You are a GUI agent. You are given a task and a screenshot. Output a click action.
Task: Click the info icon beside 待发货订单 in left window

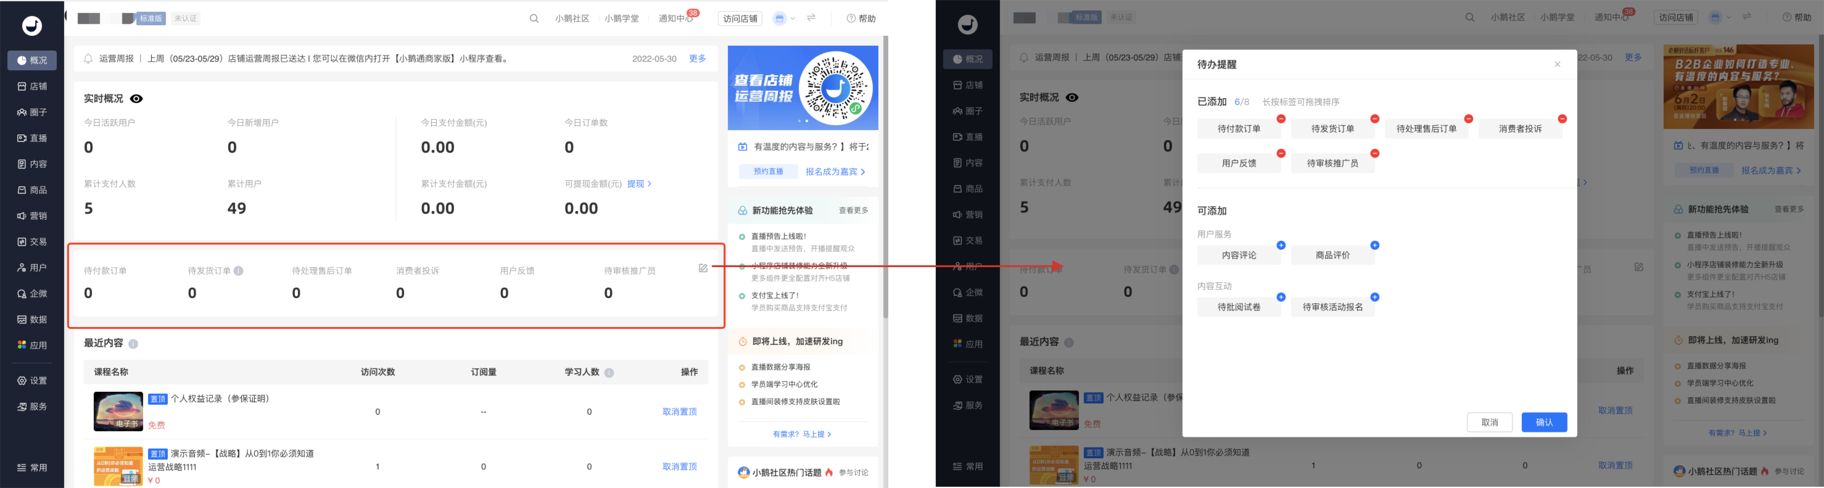tap(239, 271)
